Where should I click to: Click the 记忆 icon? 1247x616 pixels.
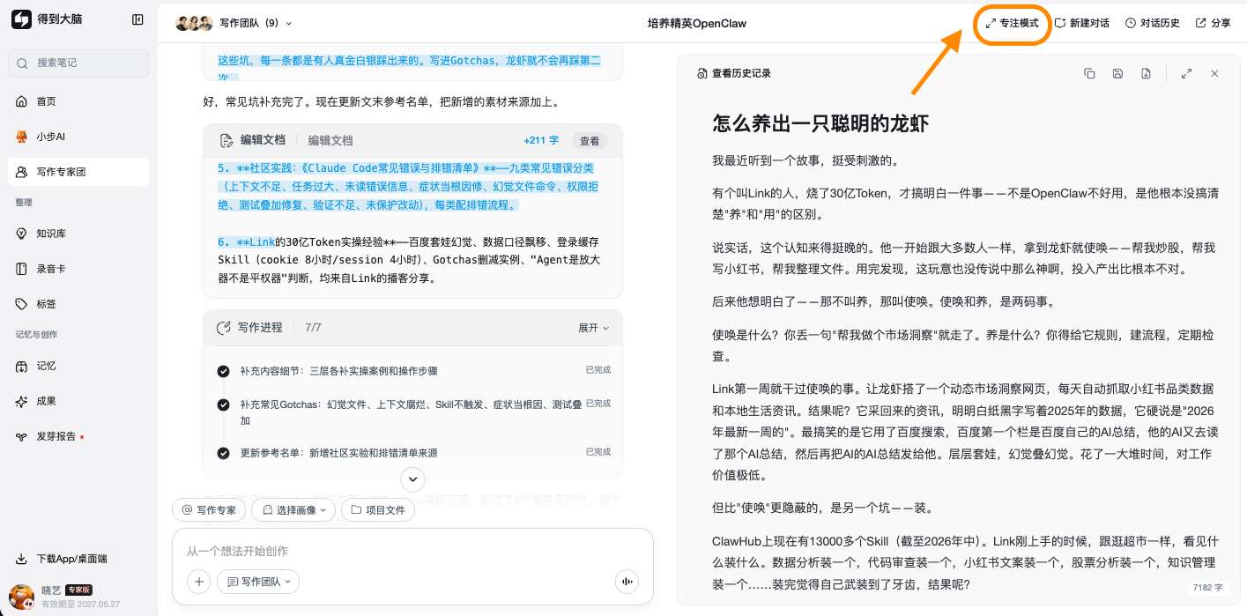22,366
